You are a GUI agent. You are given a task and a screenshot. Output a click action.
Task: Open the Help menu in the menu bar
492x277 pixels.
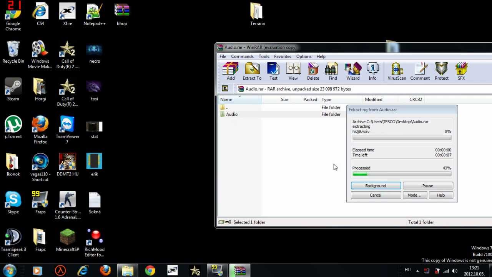coord(321,57)
